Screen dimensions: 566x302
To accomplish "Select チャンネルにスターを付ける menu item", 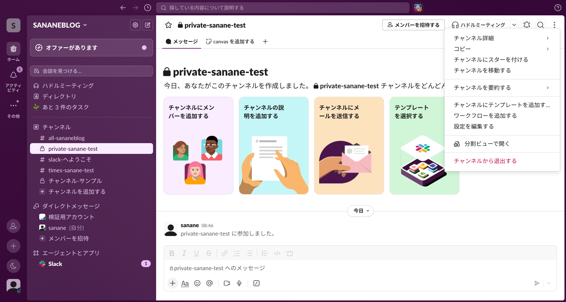I will 502,59.
